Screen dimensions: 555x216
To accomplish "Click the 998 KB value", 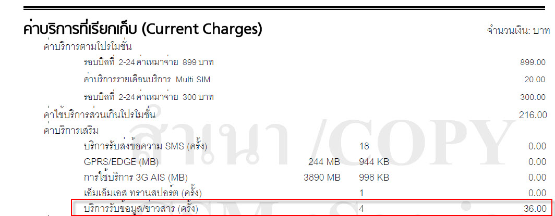I will tap(374, 177).
